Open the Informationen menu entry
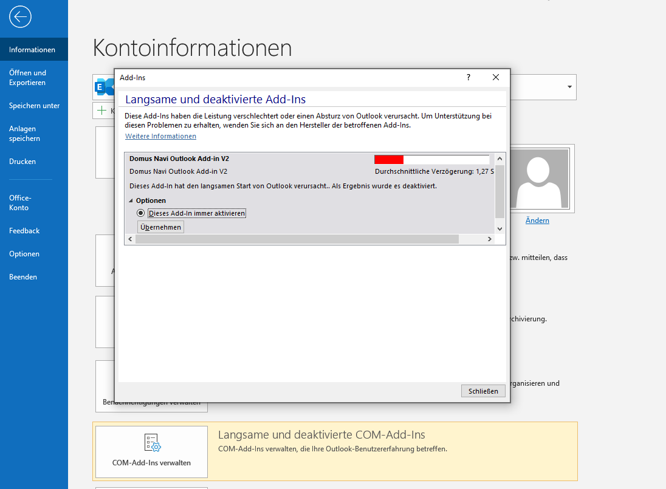The height and width of the screenshot is (489, 666). tap(34, 49)
